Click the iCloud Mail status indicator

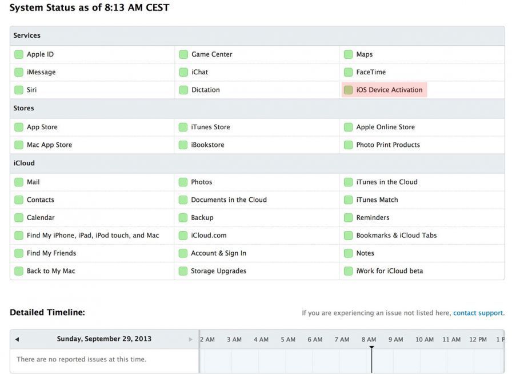coord(18,181)
